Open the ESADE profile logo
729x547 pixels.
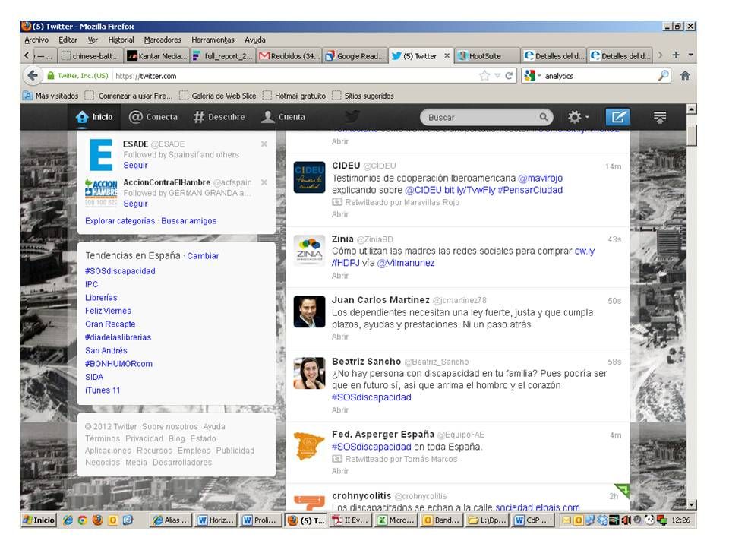pos(101,155)
